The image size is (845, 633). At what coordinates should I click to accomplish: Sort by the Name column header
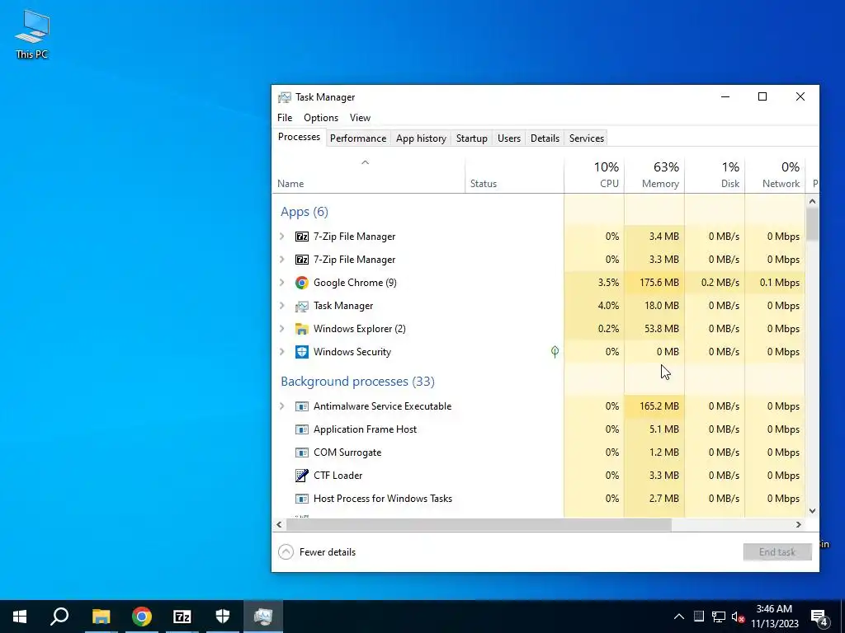(369, 175)
